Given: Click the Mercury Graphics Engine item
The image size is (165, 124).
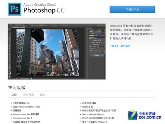Looking at the screenshot, I should 93,114.
